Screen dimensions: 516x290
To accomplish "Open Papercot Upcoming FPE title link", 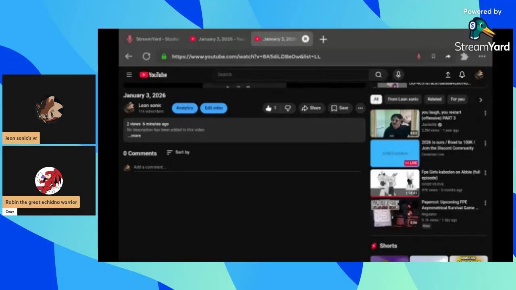I will 450,205.
